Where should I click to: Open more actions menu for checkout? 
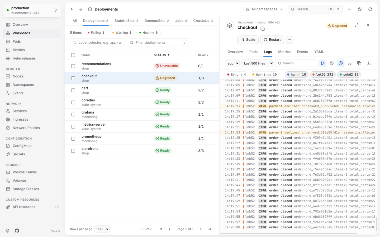tap(289, 40)
